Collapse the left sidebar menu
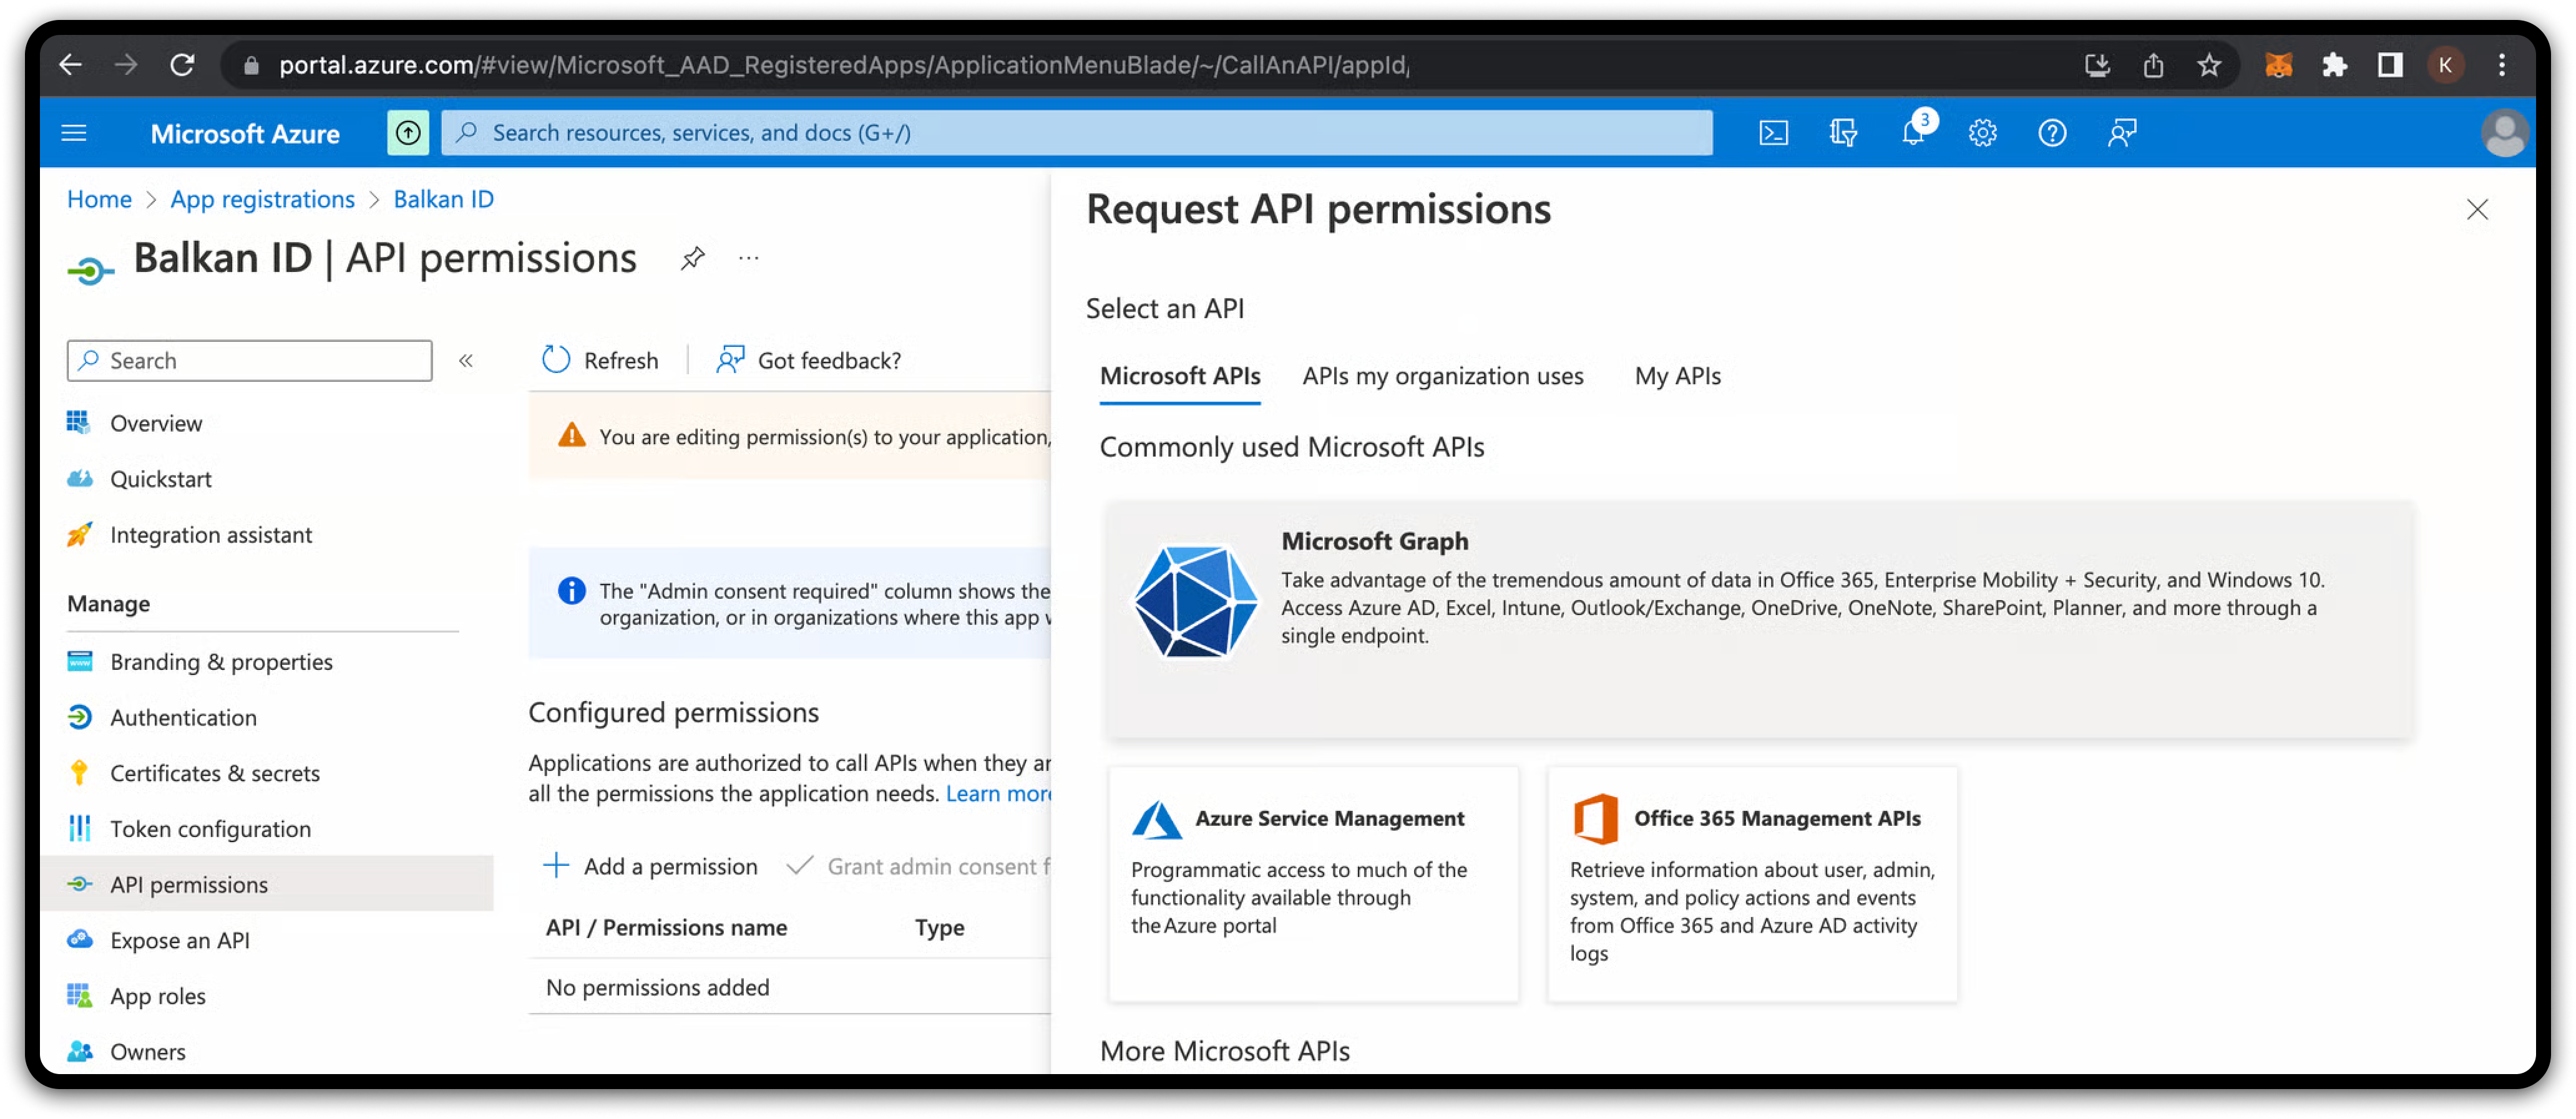Viewport: 2576px width, 1119px height. (x=466, y=361)
